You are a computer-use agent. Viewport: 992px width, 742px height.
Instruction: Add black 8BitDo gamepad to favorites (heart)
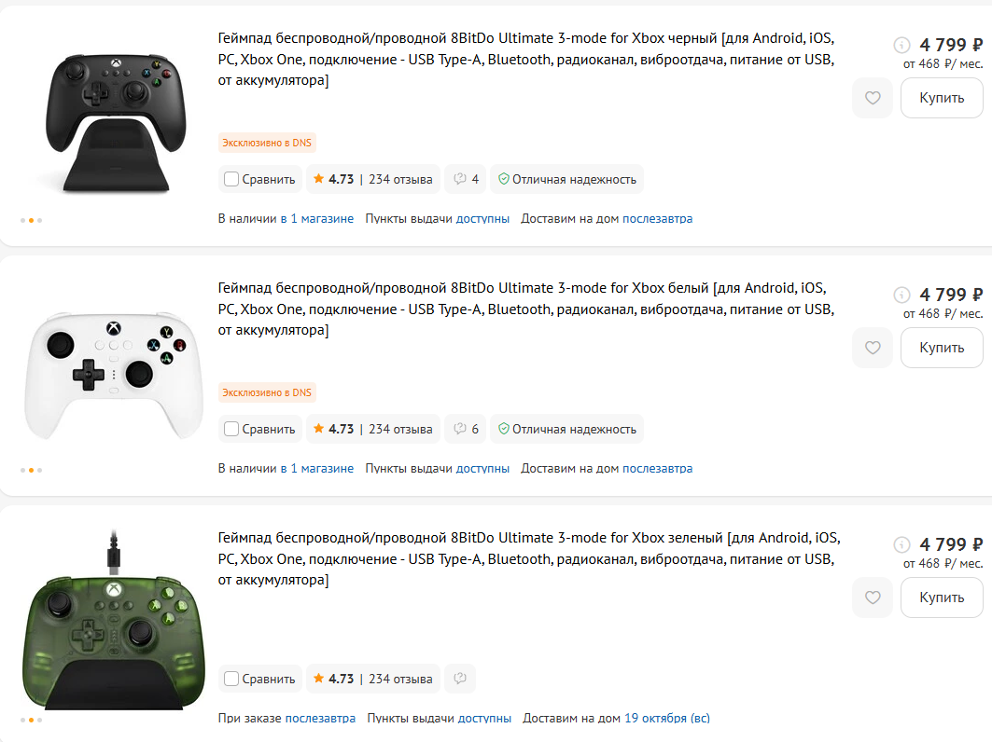coord(873,98)
